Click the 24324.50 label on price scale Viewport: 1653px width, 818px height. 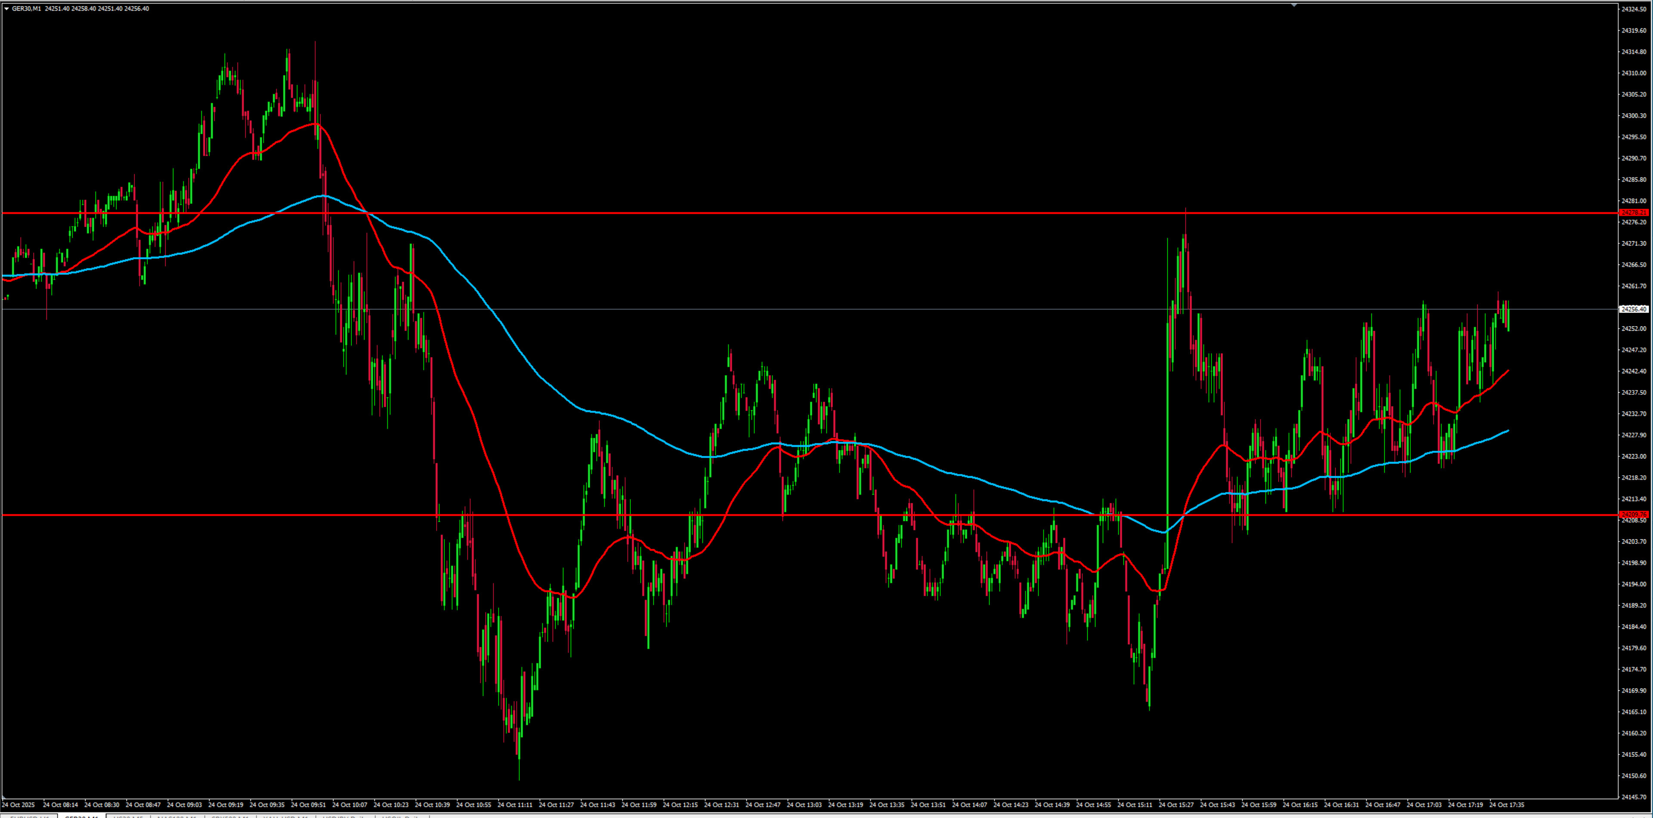coord(1633,9)
